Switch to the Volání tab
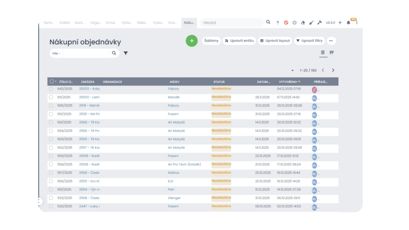The width and height of the screenshot is (409, 230). point(65,23)
